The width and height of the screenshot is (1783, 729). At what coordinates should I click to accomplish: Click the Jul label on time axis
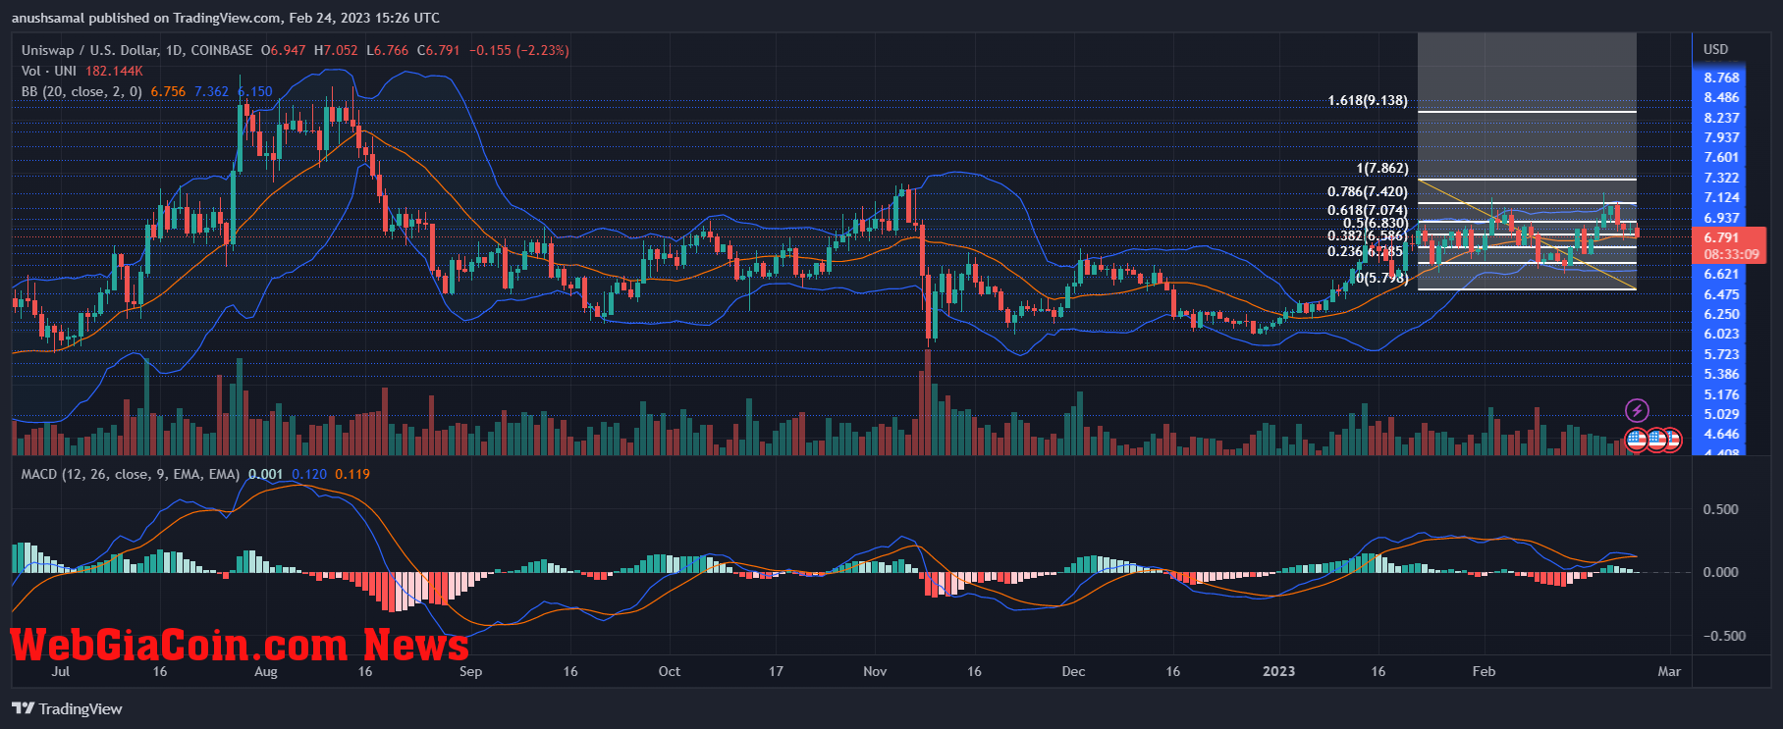60,671
